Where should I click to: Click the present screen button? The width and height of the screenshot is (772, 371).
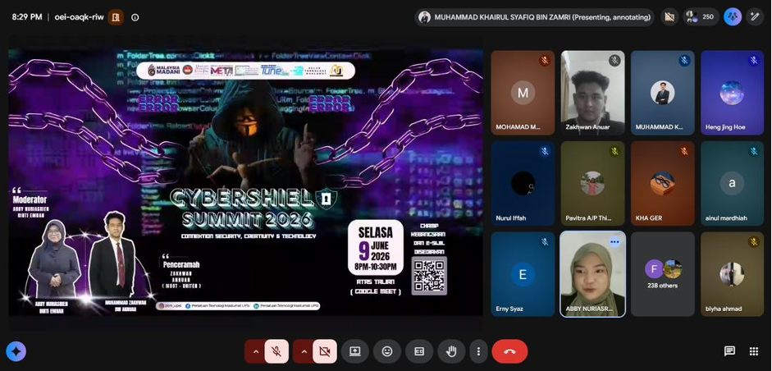(x=355, y=351)
